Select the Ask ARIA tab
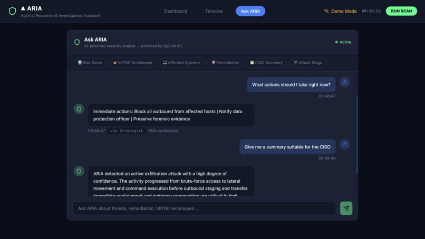Image resolution: width=425 pixels, height=239 pixels. coord(250,11)
